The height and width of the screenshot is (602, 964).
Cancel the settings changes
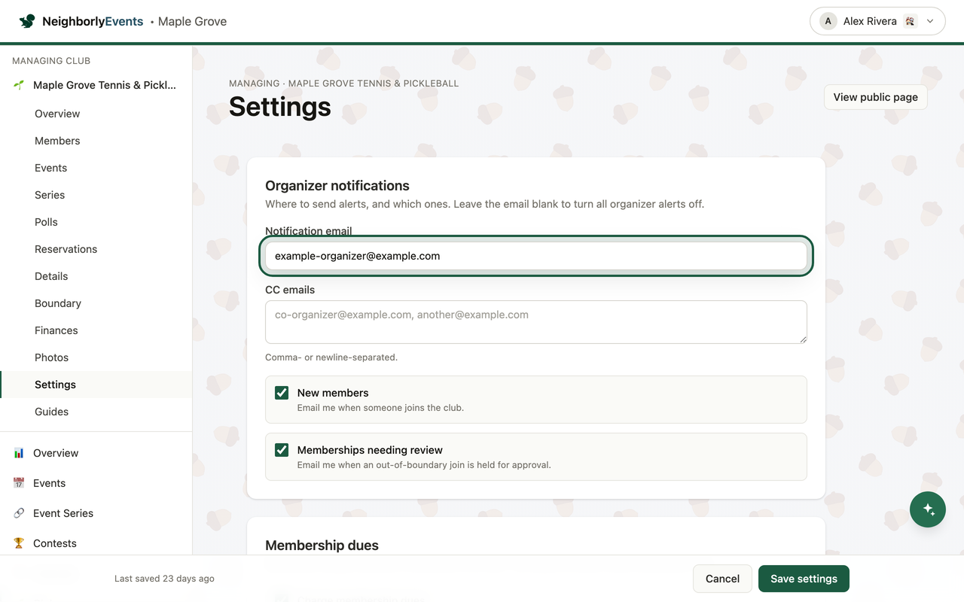coord(722,579)
